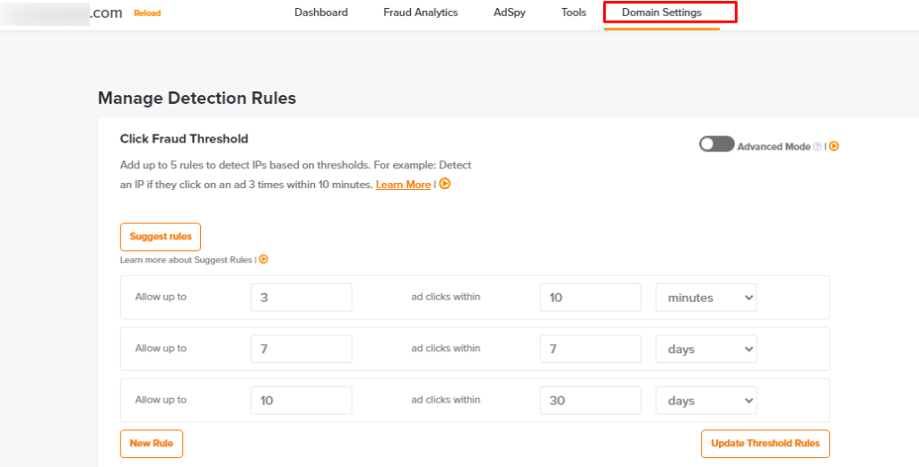The image size is (919, 467).
Task: Click play icon beside 'Learn more about Suggest Rules'
Action: [x=264, y=259]
